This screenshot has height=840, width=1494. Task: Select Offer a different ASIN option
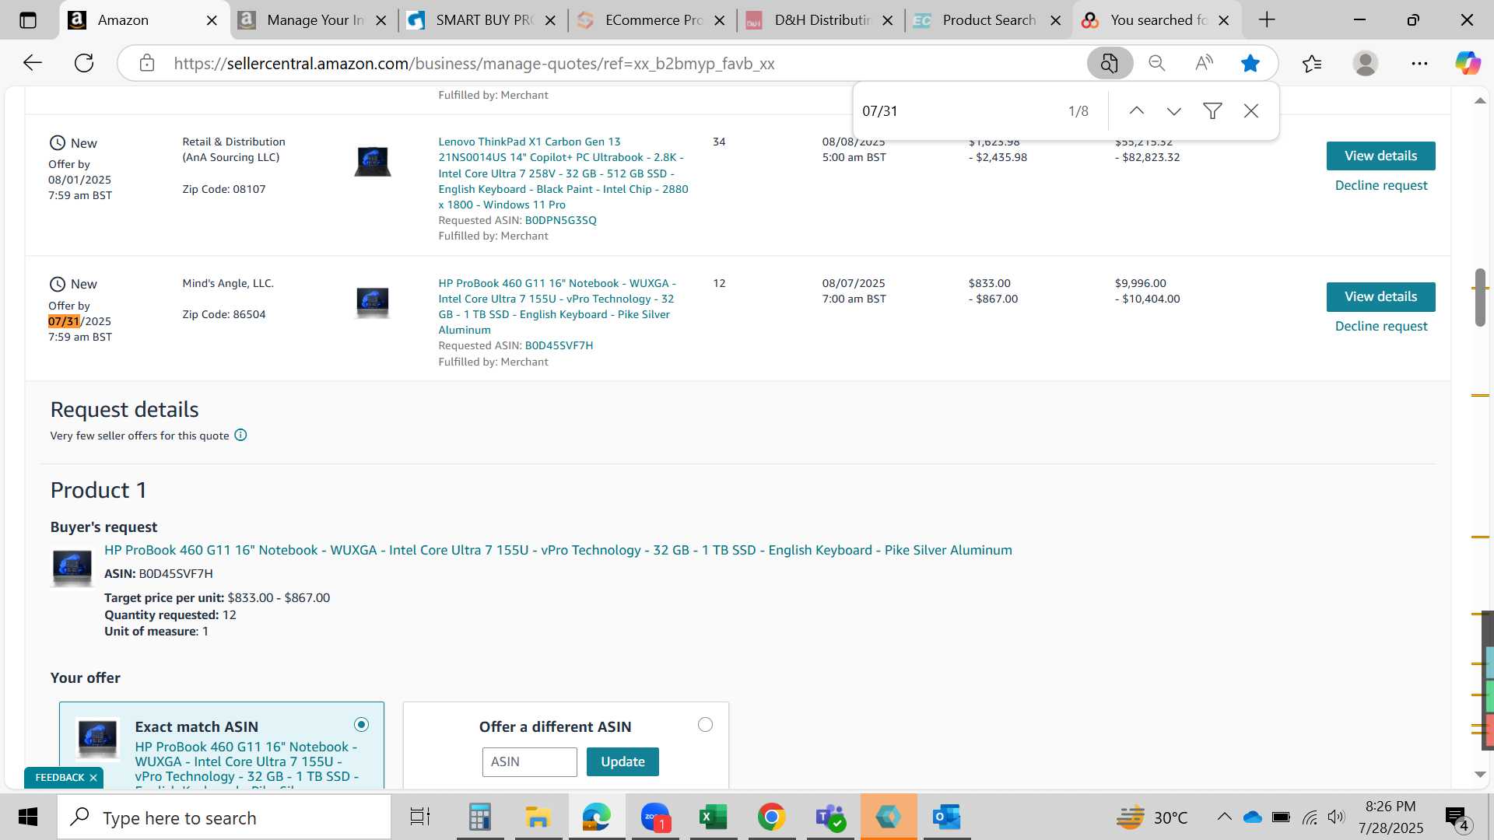point(705,725)
